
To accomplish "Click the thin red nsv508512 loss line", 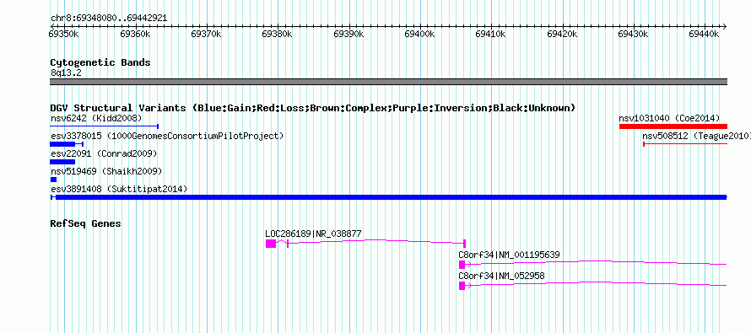I will click(685, 143).
